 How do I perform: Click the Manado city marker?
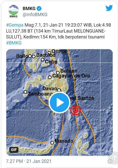[52, 143]
